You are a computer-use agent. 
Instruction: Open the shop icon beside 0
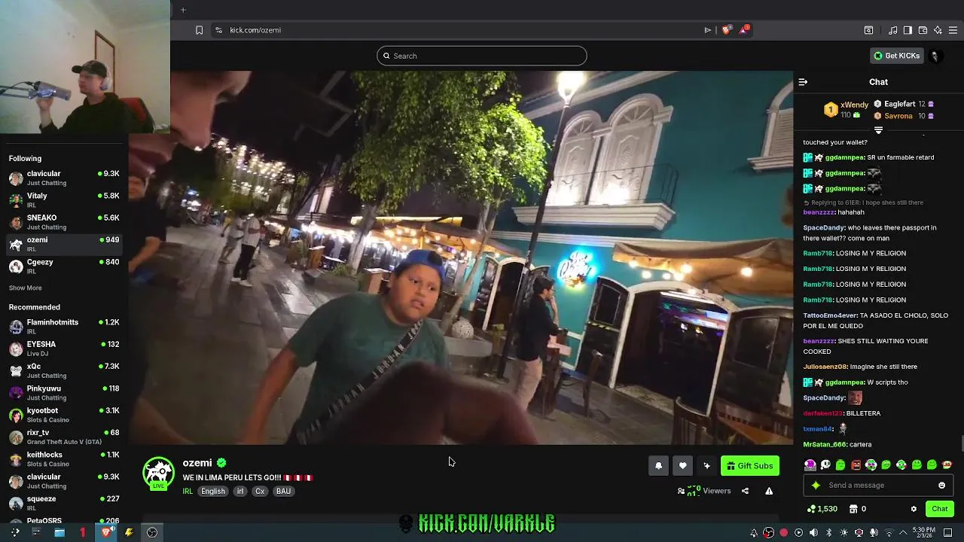tap(853, 509)
